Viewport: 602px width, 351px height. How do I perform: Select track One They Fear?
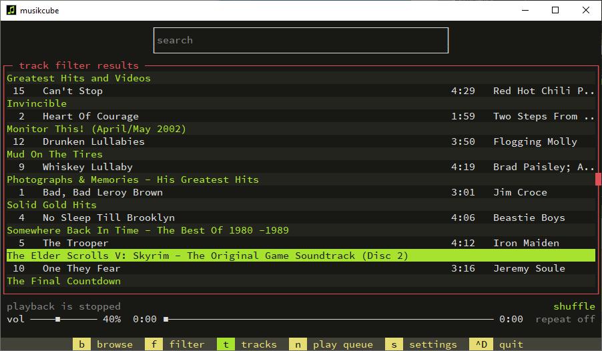tap(300, 268)
